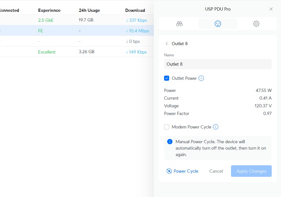Enable the Modem Power Cycle checkbox
This screenshot has height=197, width=281.
coord(167,127)
